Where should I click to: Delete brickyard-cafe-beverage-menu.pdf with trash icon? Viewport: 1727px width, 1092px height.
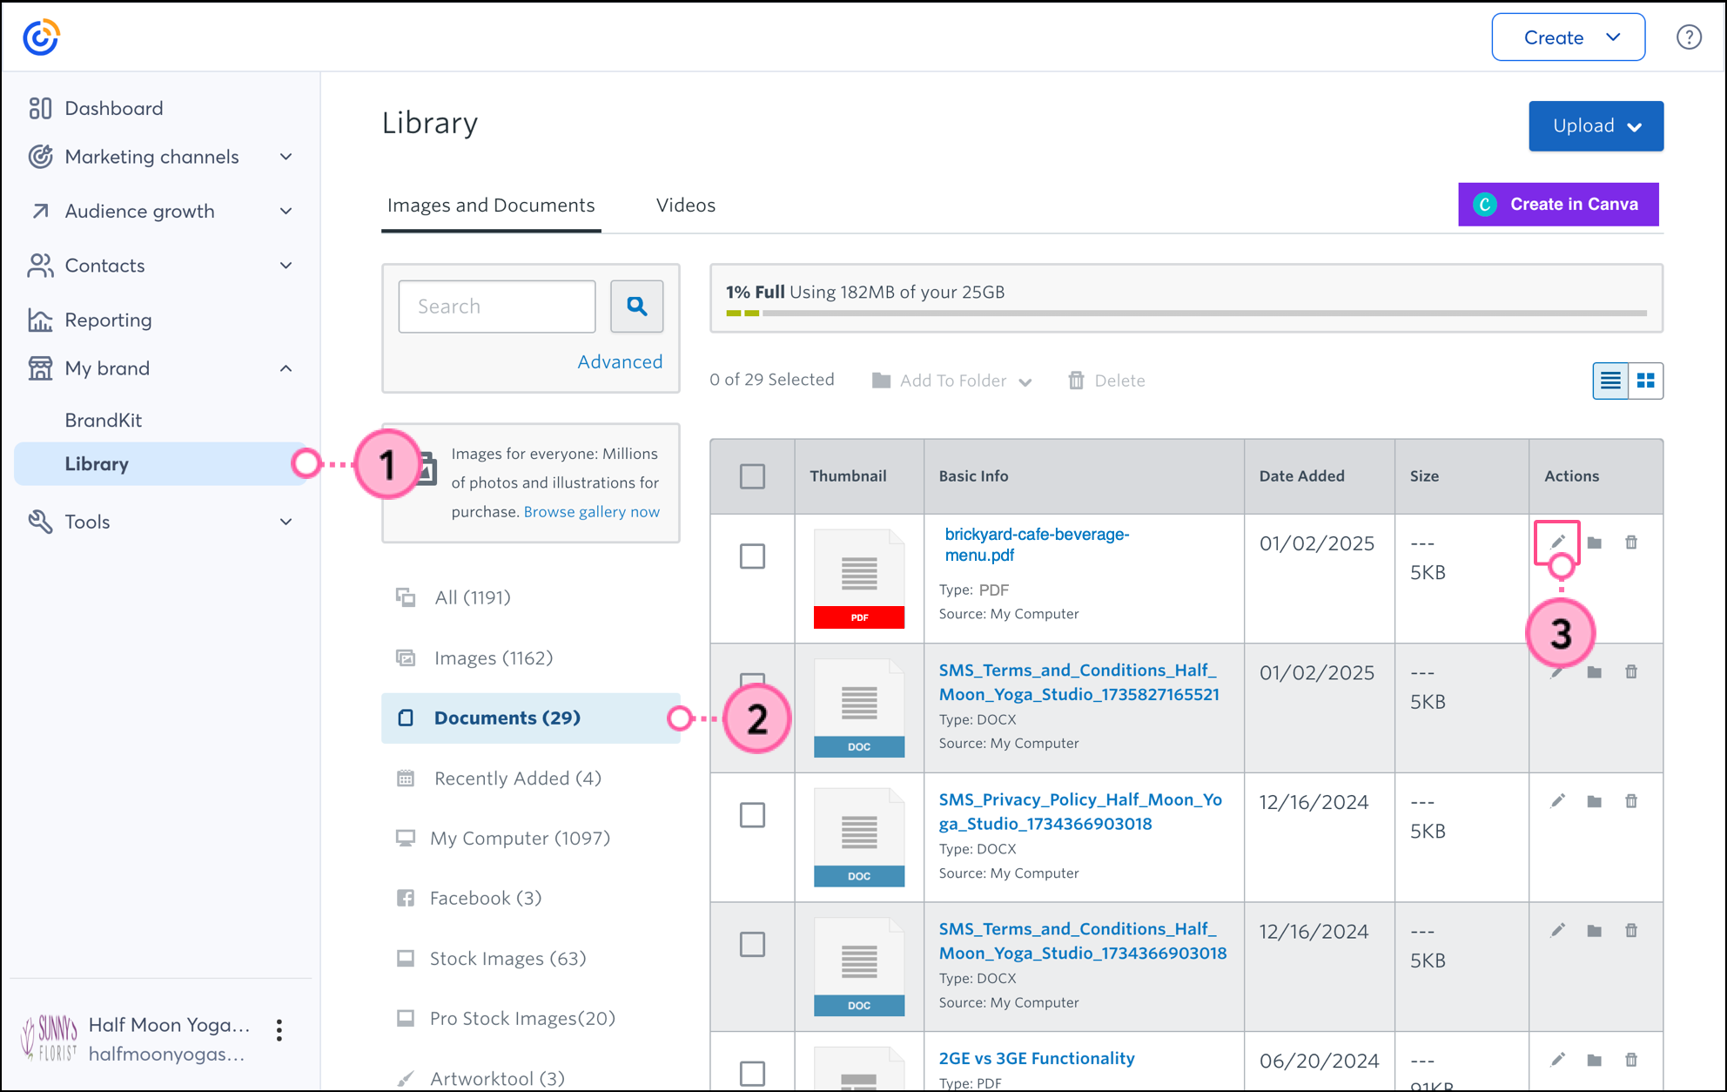(1631, 543)
